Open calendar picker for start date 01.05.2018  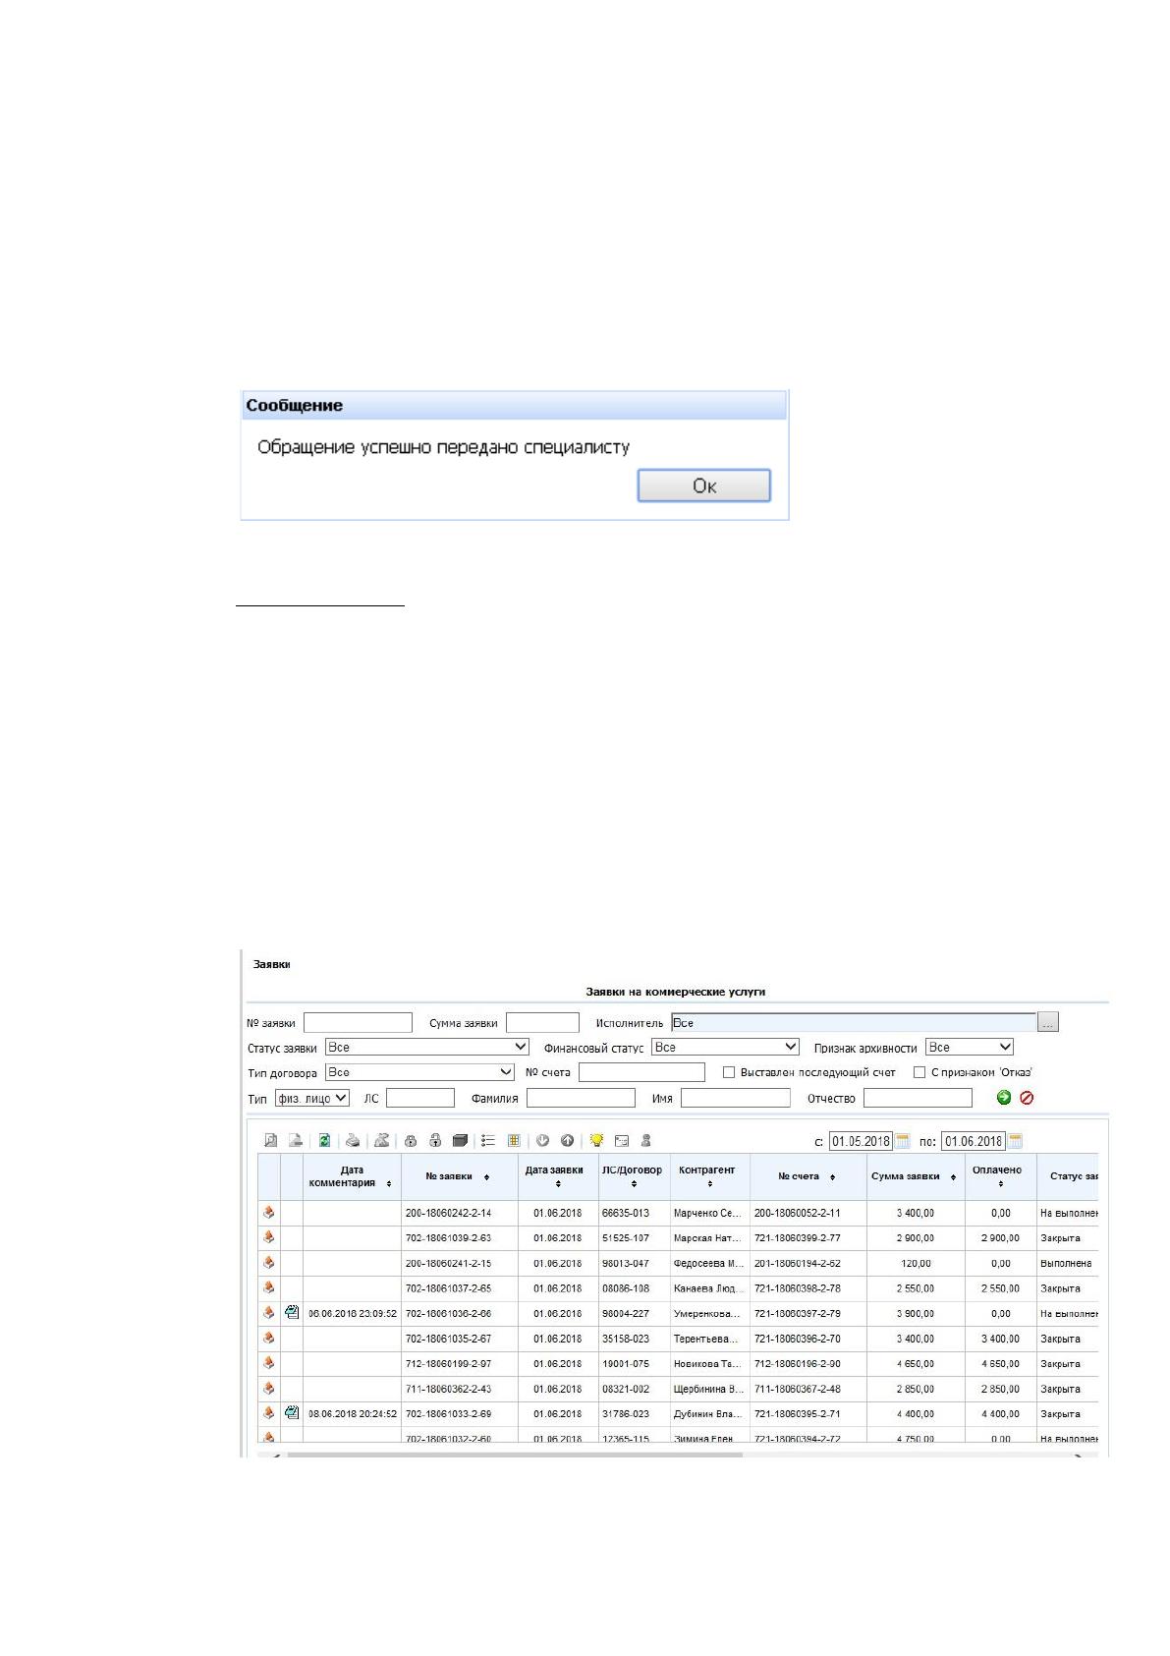point(903,1141)
